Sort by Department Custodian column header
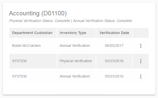This screenshot has width=158, height=98. click(32, 33)
